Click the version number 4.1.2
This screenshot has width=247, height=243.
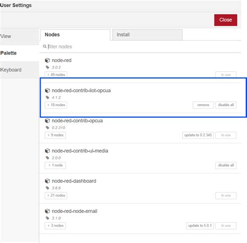[56, 97]
